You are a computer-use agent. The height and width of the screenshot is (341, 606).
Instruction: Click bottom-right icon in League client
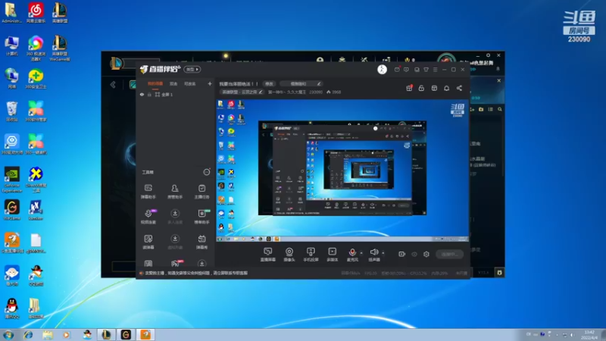[x=499, y=273]
